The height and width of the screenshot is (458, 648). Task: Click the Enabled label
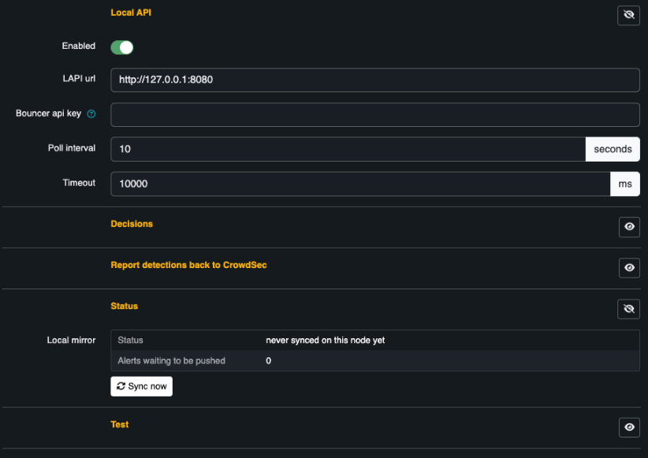79,46
